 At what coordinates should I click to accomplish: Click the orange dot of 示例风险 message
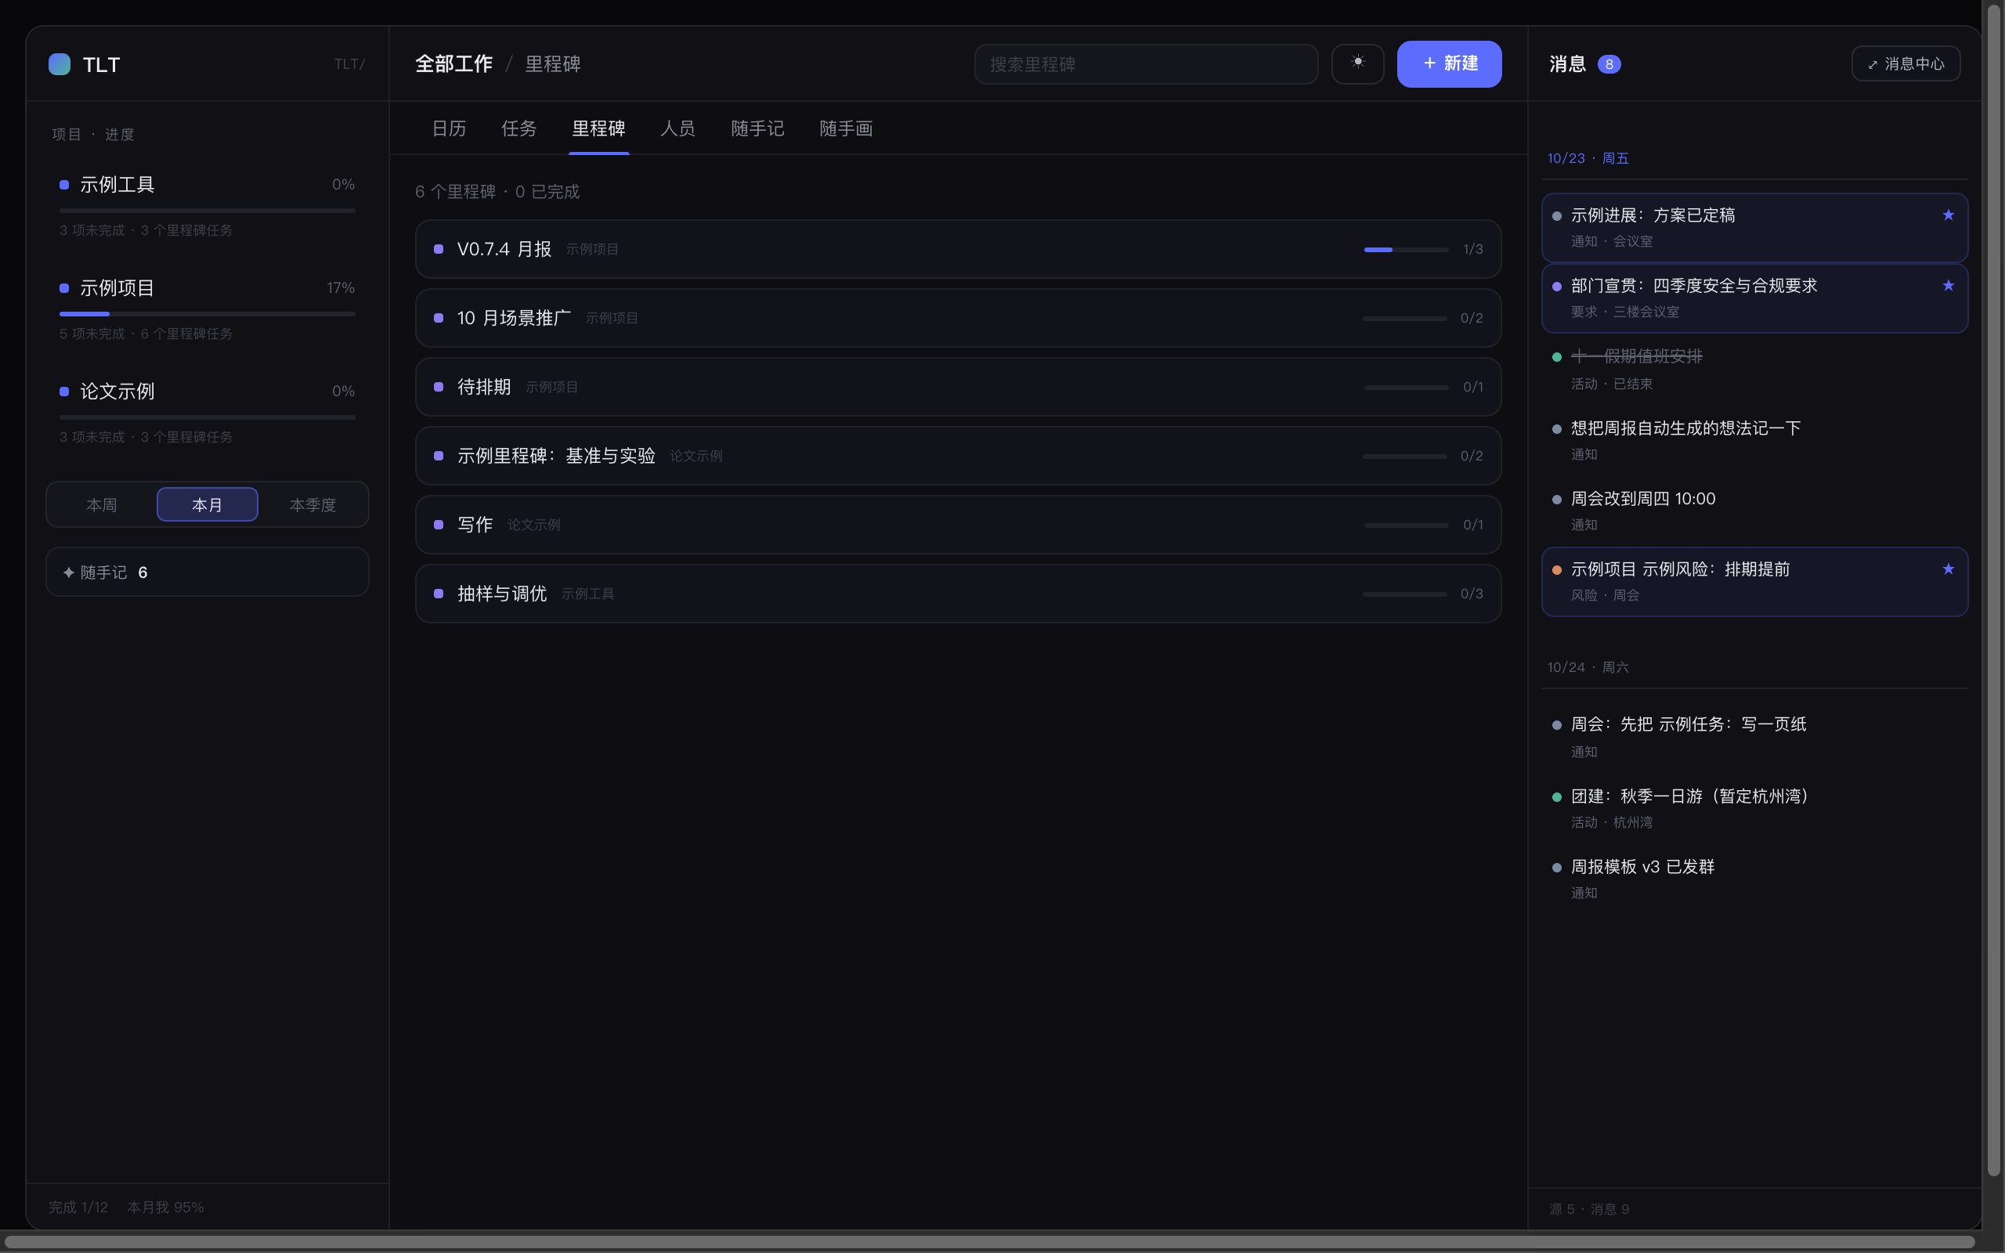(1556, 570)
